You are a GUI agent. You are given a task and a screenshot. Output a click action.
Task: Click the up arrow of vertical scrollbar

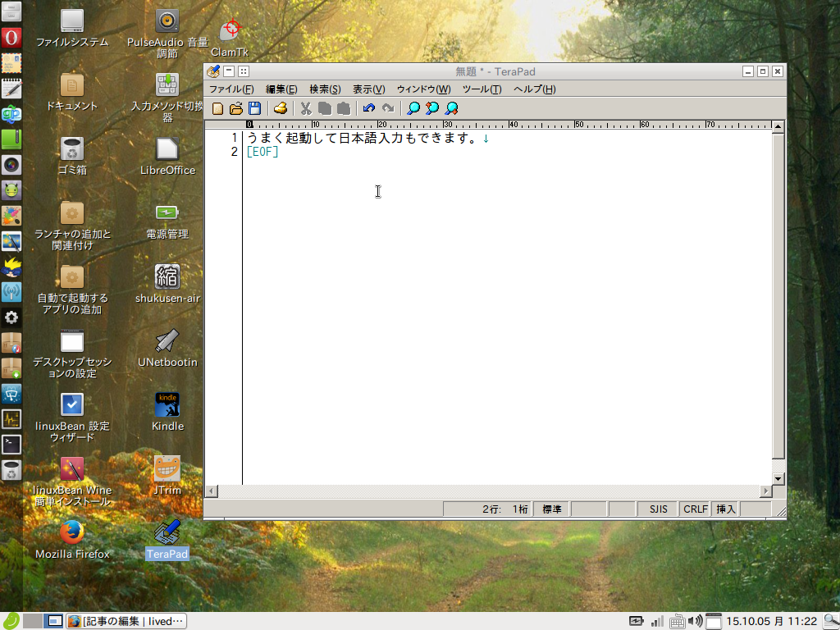[x=778, y=127]
